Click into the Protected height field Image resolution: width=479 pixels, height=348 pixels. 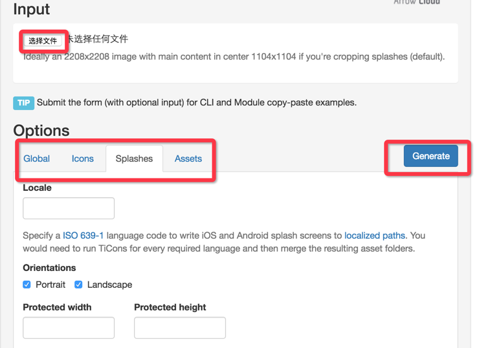pyautogui.click(x=180, y=328)
